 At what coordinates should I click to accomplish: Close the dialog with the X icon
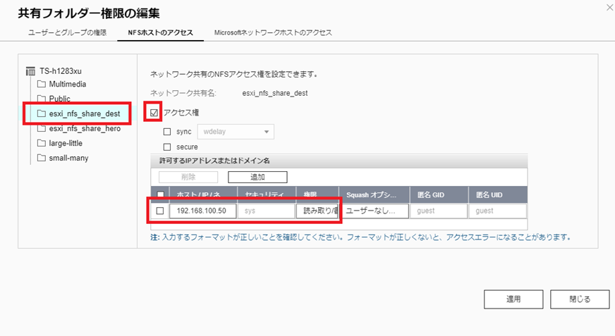[x=609, y=6]
